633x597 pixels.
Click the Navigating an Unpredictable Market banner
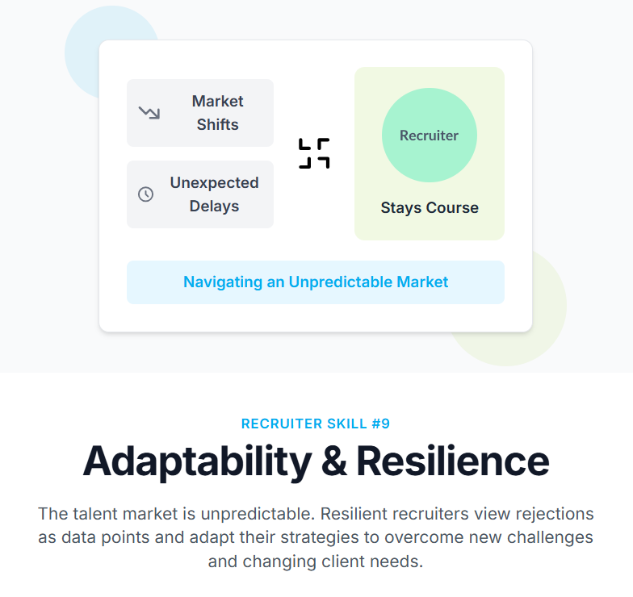[x=316, y=282]
